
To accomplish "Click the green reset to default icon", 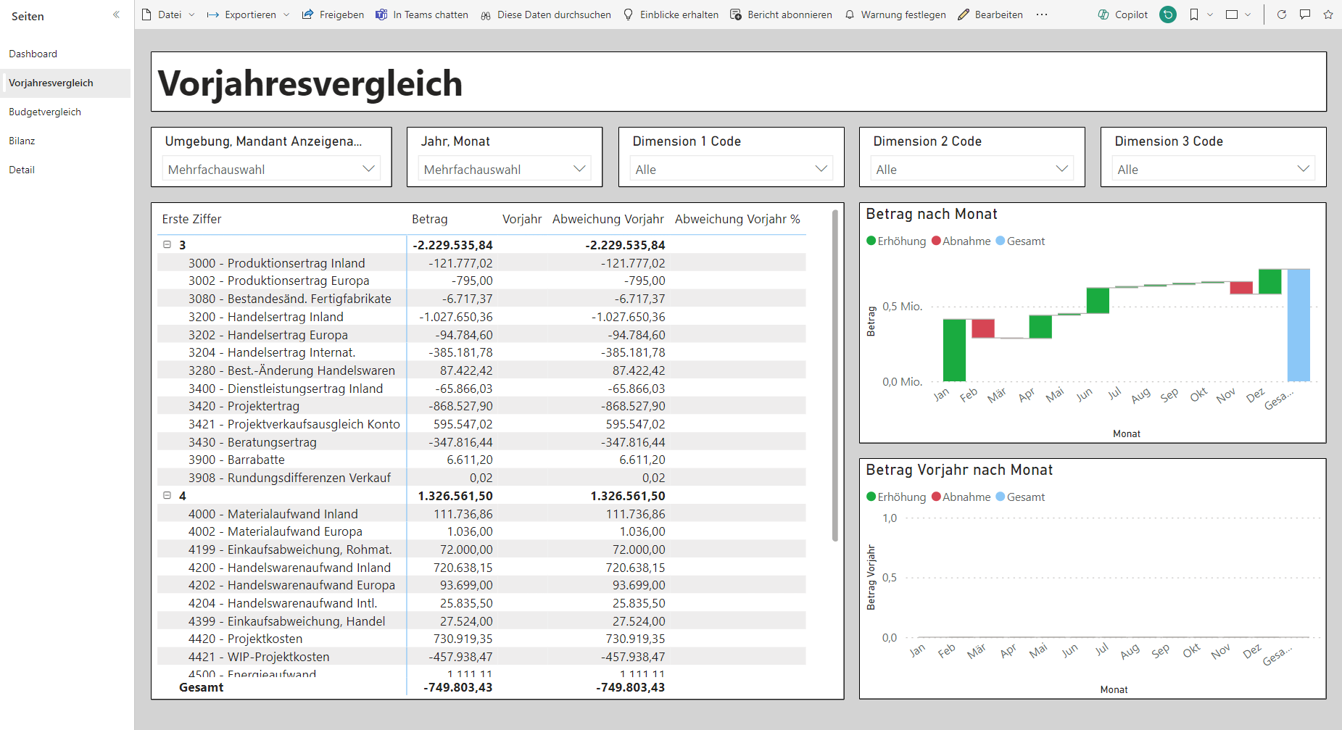I will pos(1168,14).
